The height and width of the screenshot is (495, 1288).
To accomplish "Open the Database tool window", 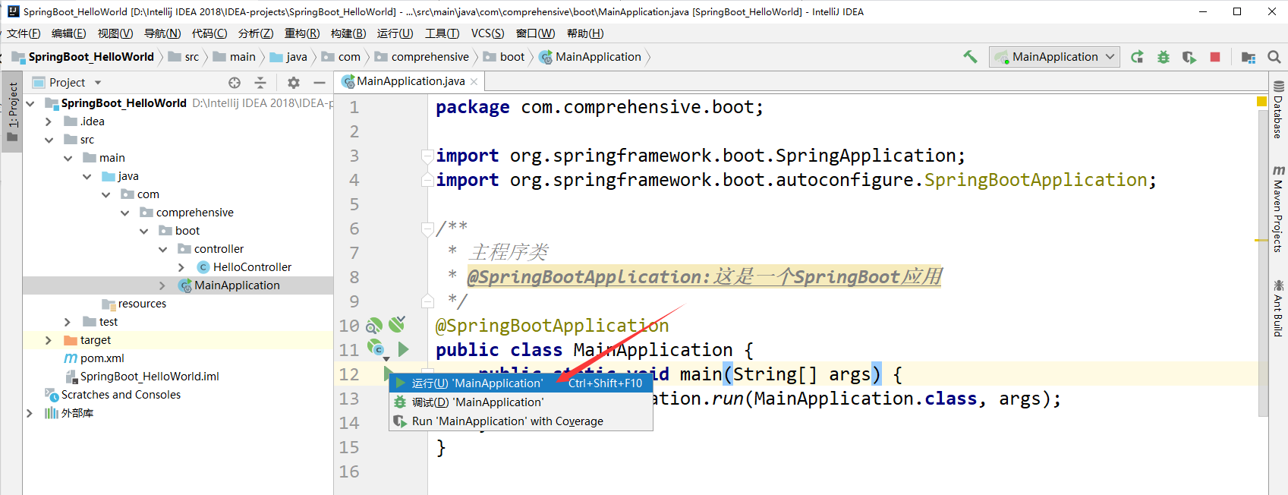I will [x=1278, y=109].
